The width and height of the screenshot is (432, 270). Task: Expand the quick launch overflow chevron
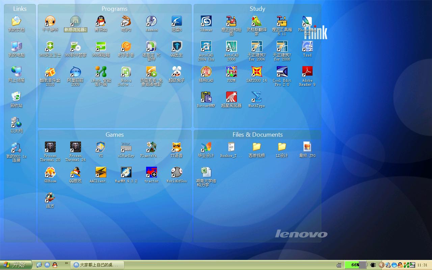(x=66, y=263)
